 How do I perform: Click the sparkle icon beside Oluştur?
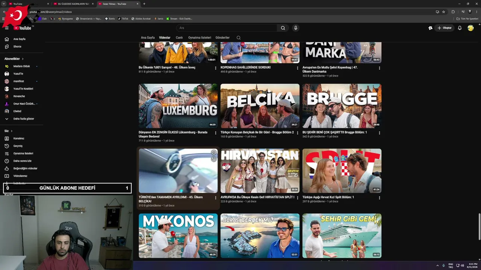pos(430,28)
